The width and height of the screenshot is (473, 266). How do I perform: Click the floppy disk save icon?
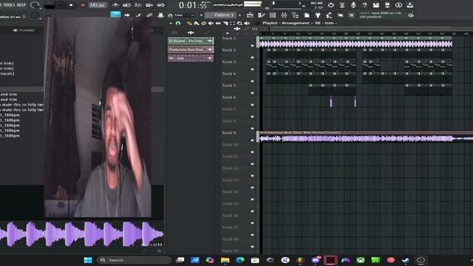[375, 5]
